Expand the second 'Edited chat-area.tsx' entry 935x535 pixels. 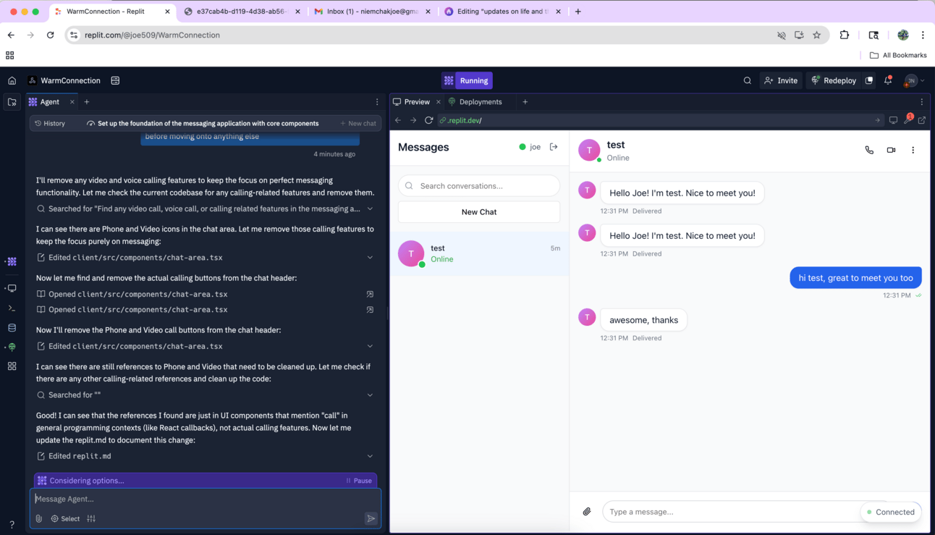coord(370,346)
